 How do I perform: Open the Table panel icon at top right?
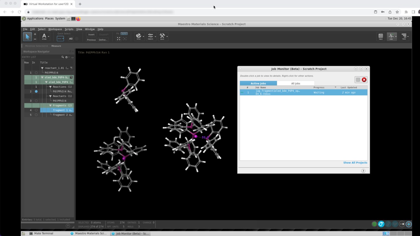381,36
